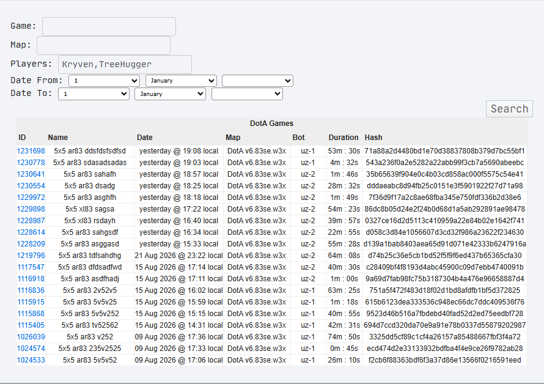Expand the Date To month dropdown
Image resolution: width=544 pixels, height=384 pixels.
[x=171, y=94]
